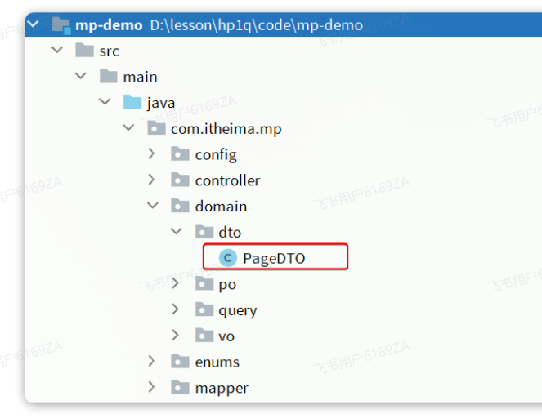Expand the po package chevron
The width and height of the screenshot is (542, 418).
tap(176, 284)
